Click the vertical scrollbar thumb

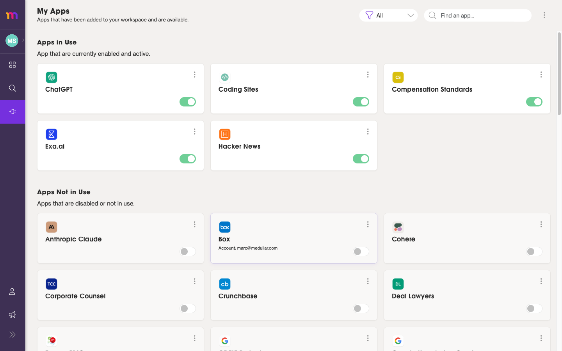tap(559, 74)
